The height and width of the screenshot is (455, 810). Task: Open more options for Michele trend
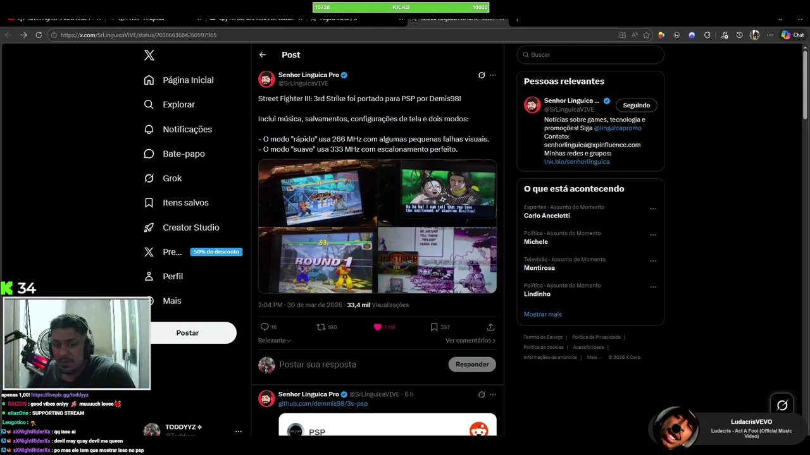(653, 234)
